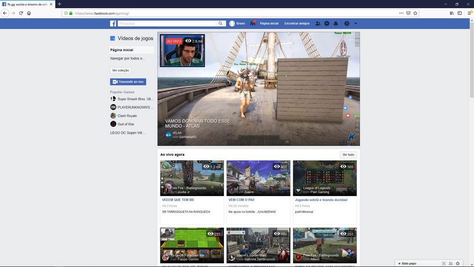Open the Página inicial top menu link
Image resolution: width=474 pixels, height=267 pixels.
tap(269, 23)
